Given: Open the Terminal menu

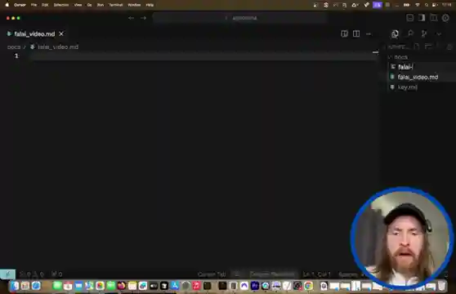Looking at the screenshot, I should tap(116, 5).
